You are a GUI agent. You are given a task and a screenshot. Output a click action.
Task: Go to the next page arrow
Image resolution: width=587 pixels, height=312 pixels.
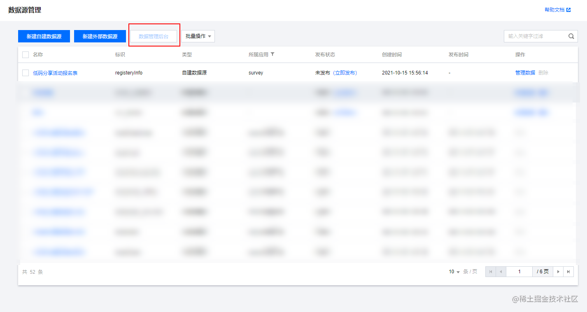[x=558, y=272]
